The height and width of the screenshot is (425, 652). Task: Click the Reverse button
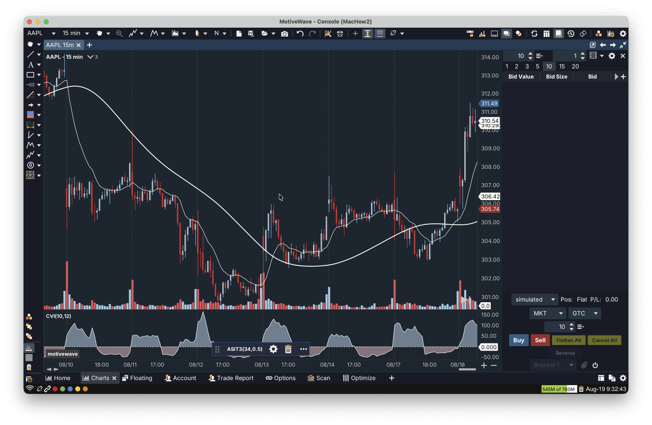(x=565, y=353)
